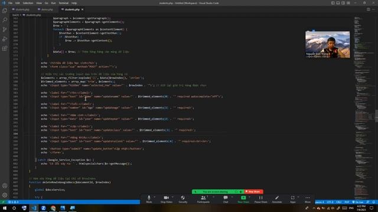Open the customize layout icon in title bar
378x212 pixels.
click(x=348, y=3)
